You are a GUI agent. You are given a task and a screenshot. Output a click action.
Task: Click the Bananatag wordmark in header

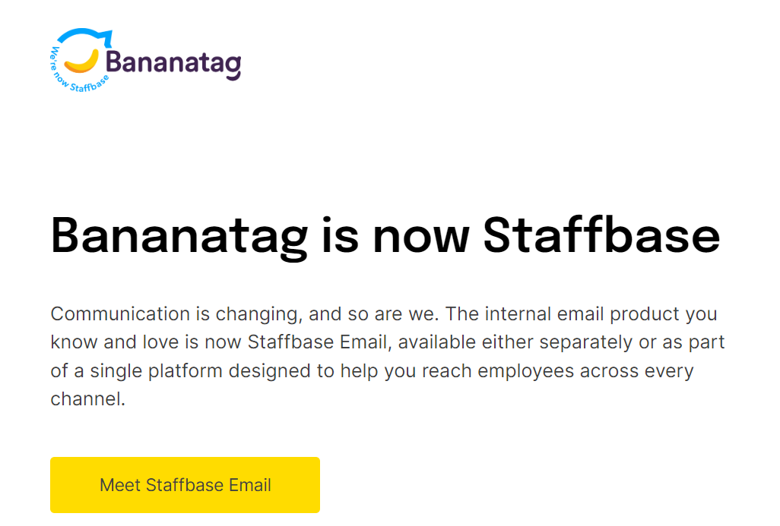pos(173,63)
